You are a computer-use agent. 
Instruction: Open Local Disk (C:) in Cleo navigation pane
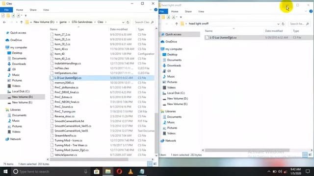[21, 91]
